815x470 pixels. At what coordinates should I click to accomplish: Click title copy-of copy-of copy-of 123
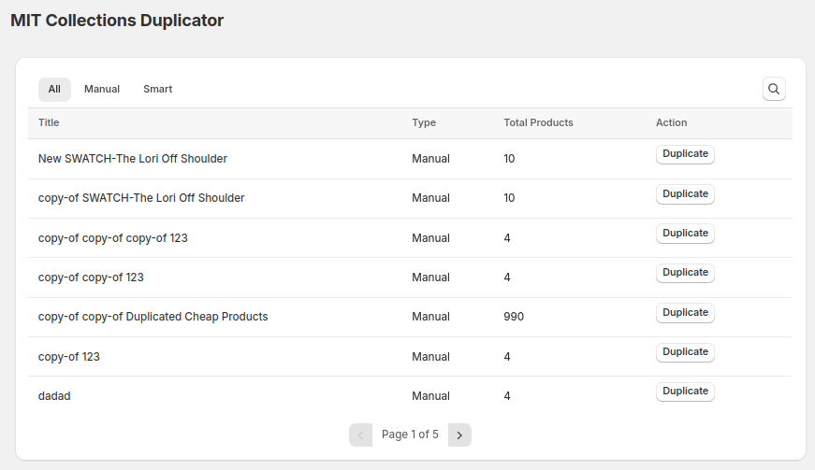pyautogui.click(x=113, y=238)
